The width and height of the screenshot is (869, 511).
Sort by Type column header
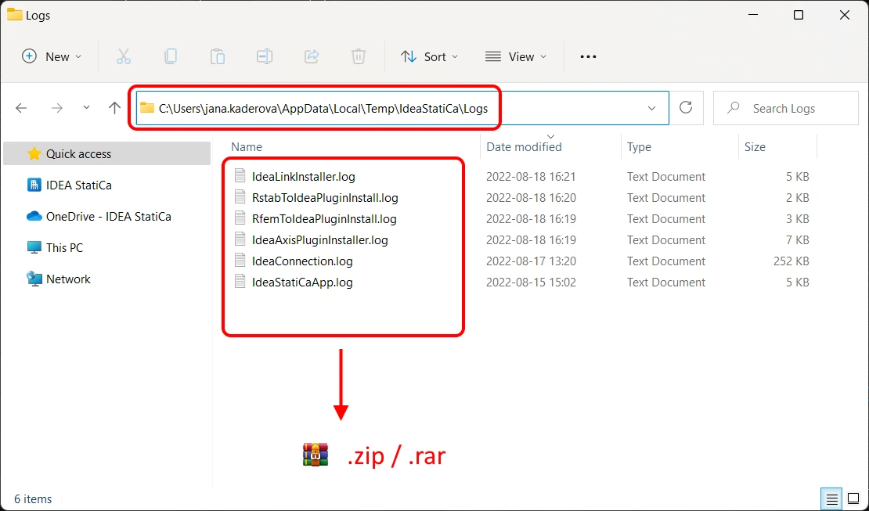pos(639,147)
